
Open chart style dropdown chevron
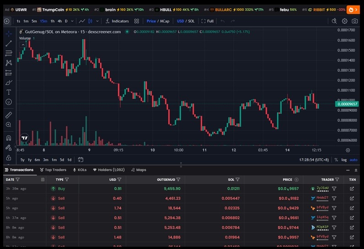coord(97,21)
